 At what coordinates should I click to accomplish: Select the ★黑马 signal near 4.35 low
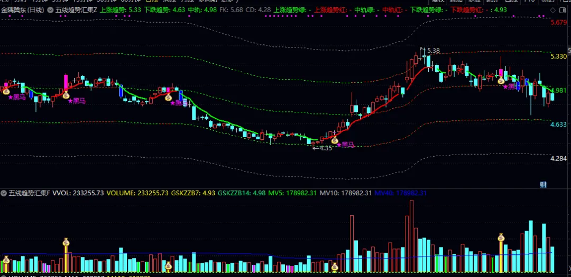point(345,145)
